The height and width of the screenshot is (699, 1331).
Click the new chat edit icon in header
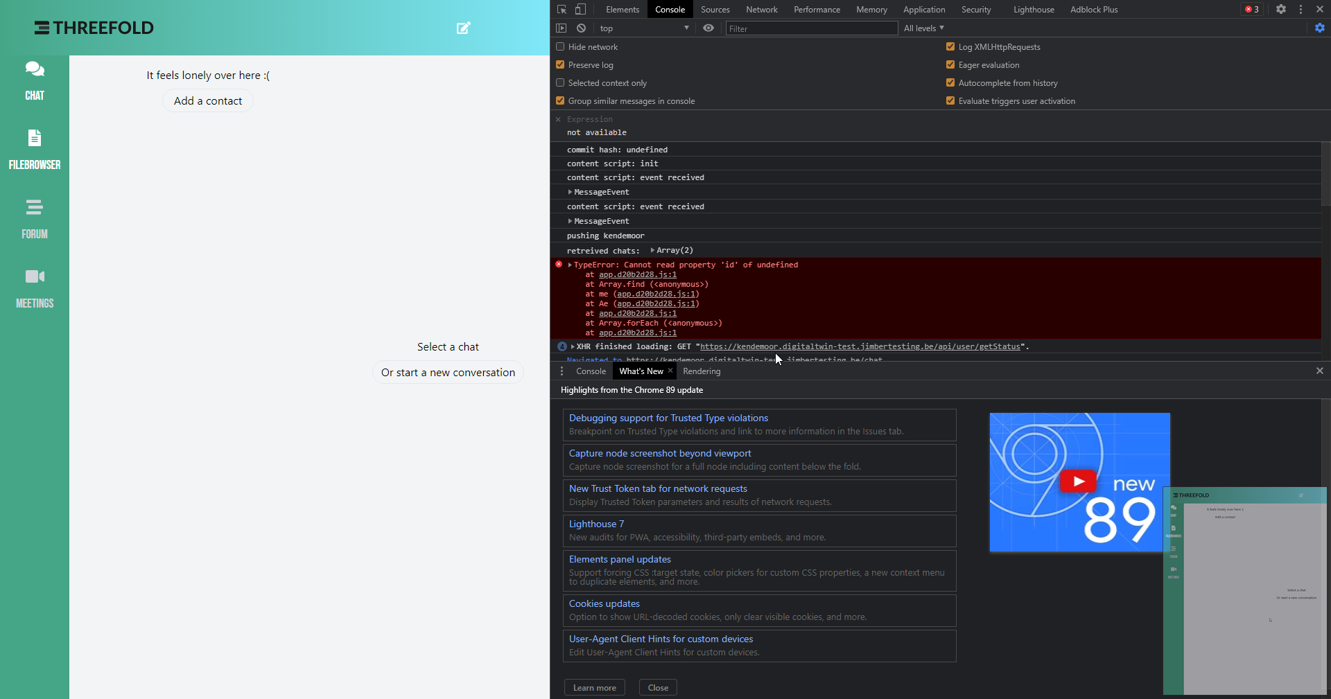pyautogui.click(x=464, y=28)
